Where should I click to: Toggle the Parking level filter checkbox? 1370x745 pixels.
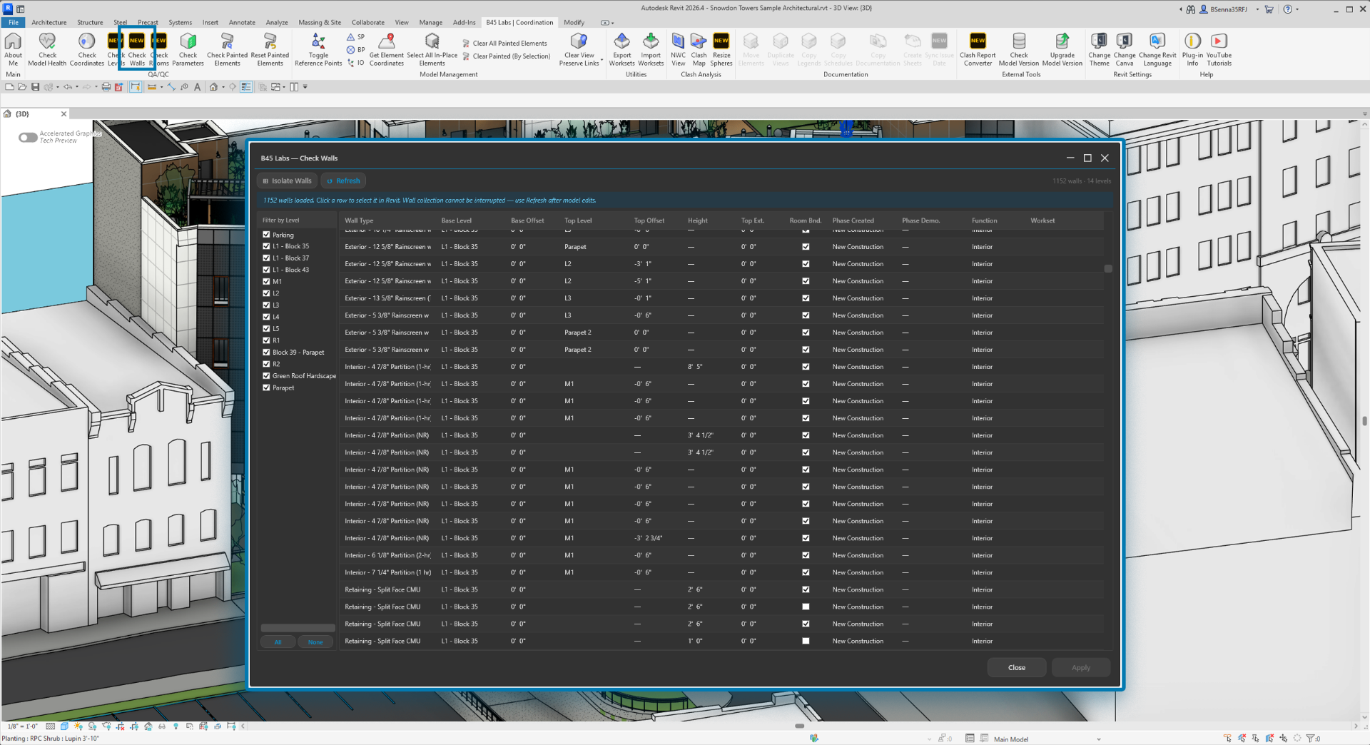[x=266, y=234]
